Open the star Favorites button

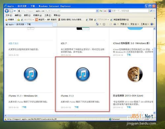(10, 19)
